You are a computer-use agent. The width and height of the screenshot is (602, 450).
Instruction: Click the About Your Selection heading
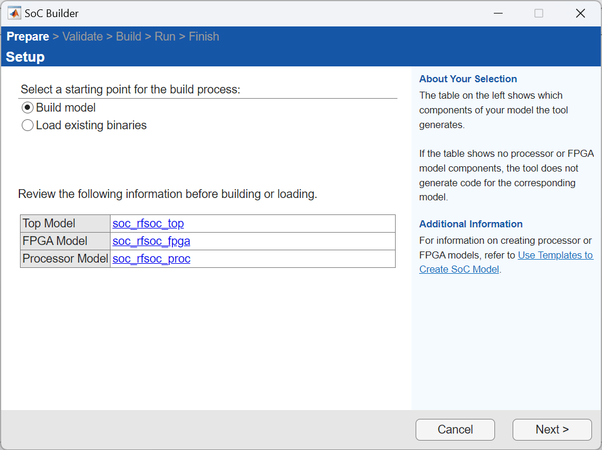click(468, 79)
